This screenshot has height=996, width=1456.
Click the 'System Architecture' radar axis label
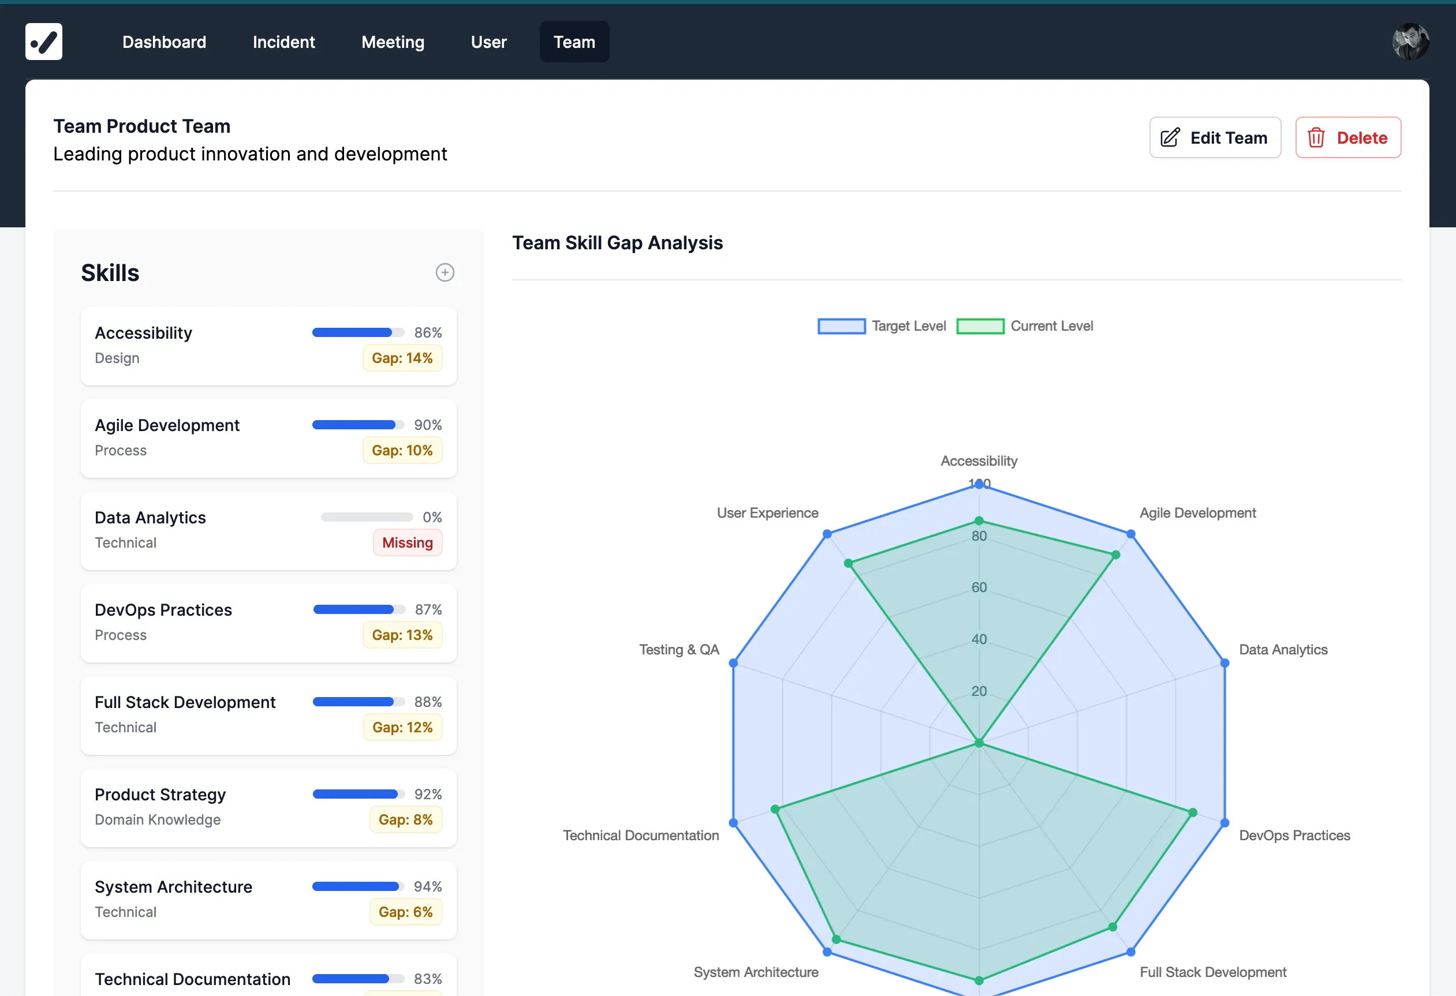(x=756, y=972)
